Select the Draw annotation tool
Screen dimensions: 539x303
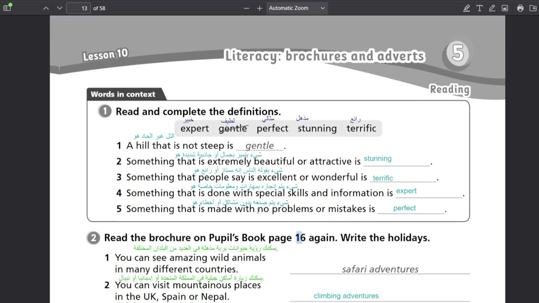click(x=492, y=8)
